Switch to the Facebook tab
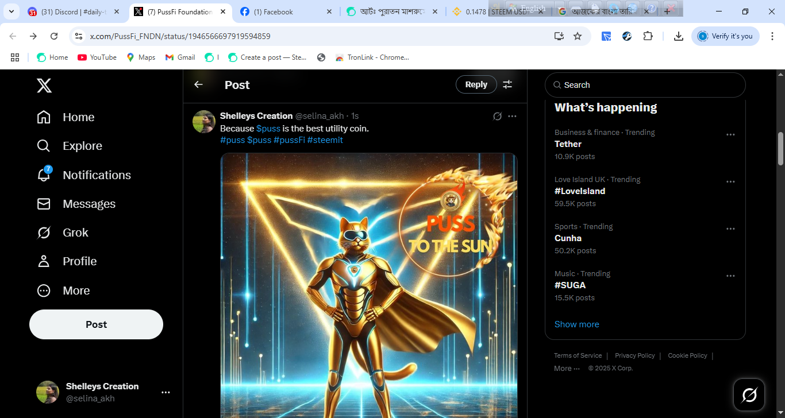This screenshot has width=785, height=418. pos(286,12)
